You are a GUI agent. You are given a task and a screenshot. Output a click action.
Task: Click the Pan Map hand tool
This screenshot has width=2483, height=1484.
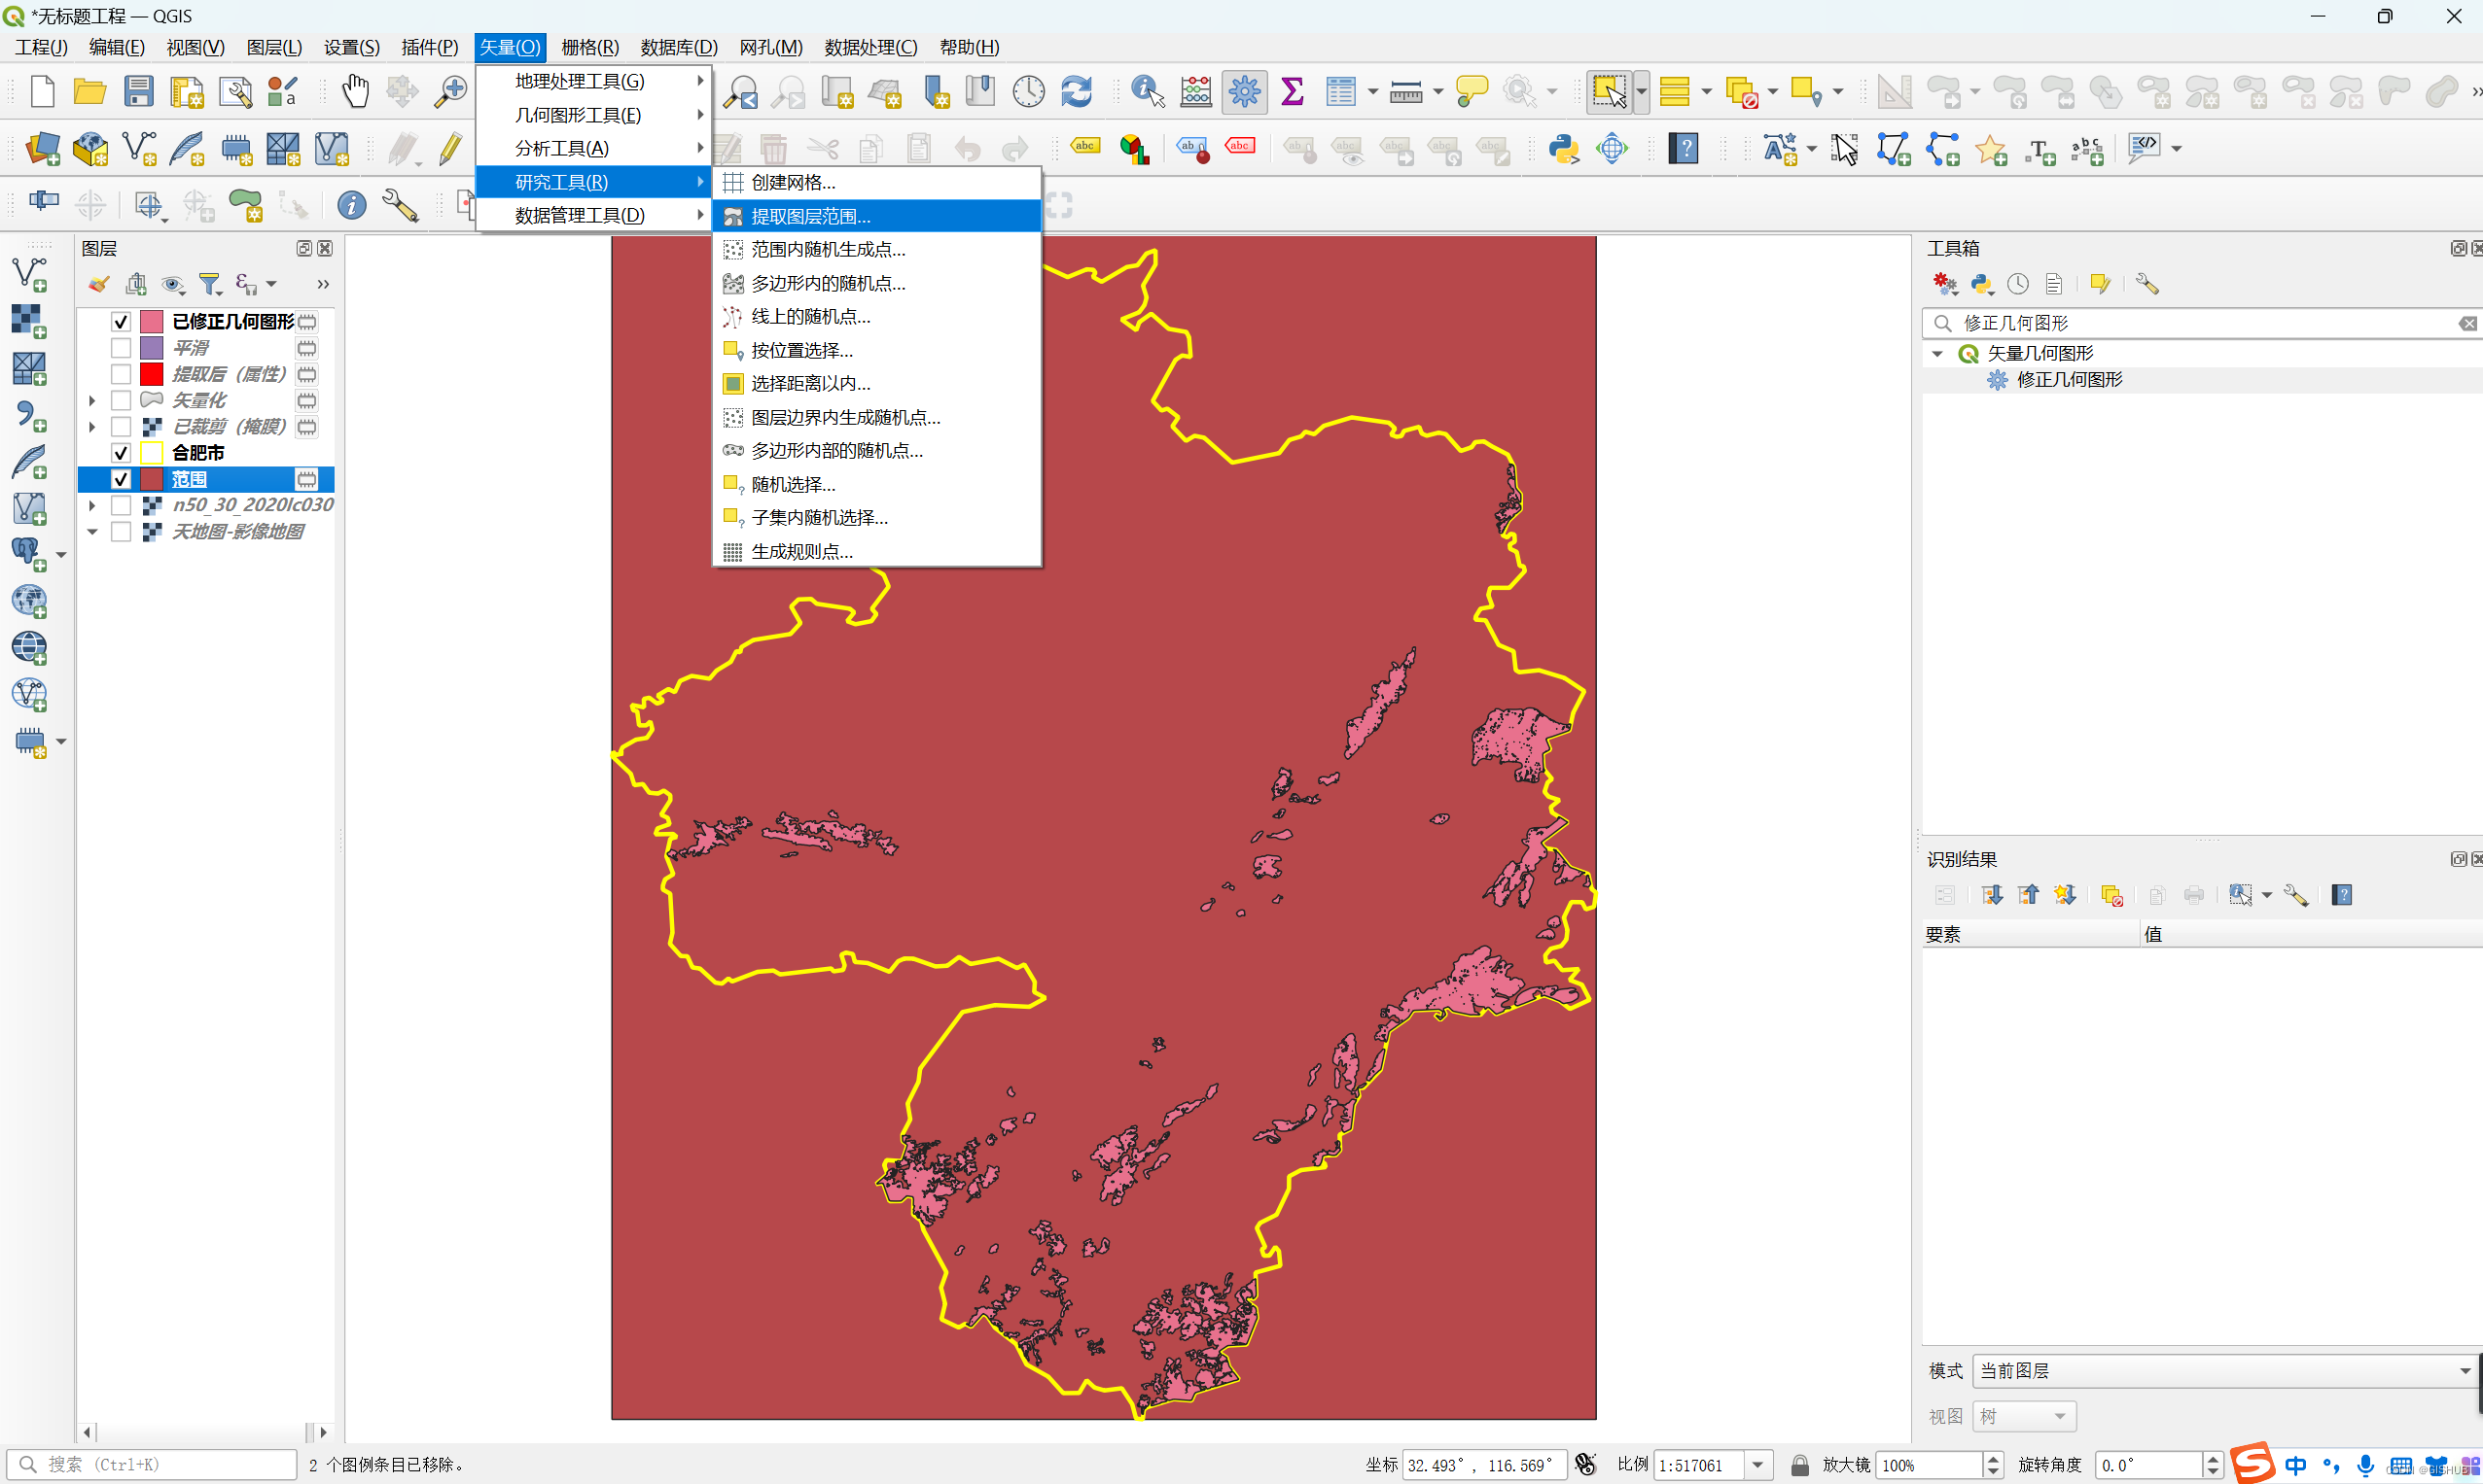pyautogui.click(x=355, y=92)
